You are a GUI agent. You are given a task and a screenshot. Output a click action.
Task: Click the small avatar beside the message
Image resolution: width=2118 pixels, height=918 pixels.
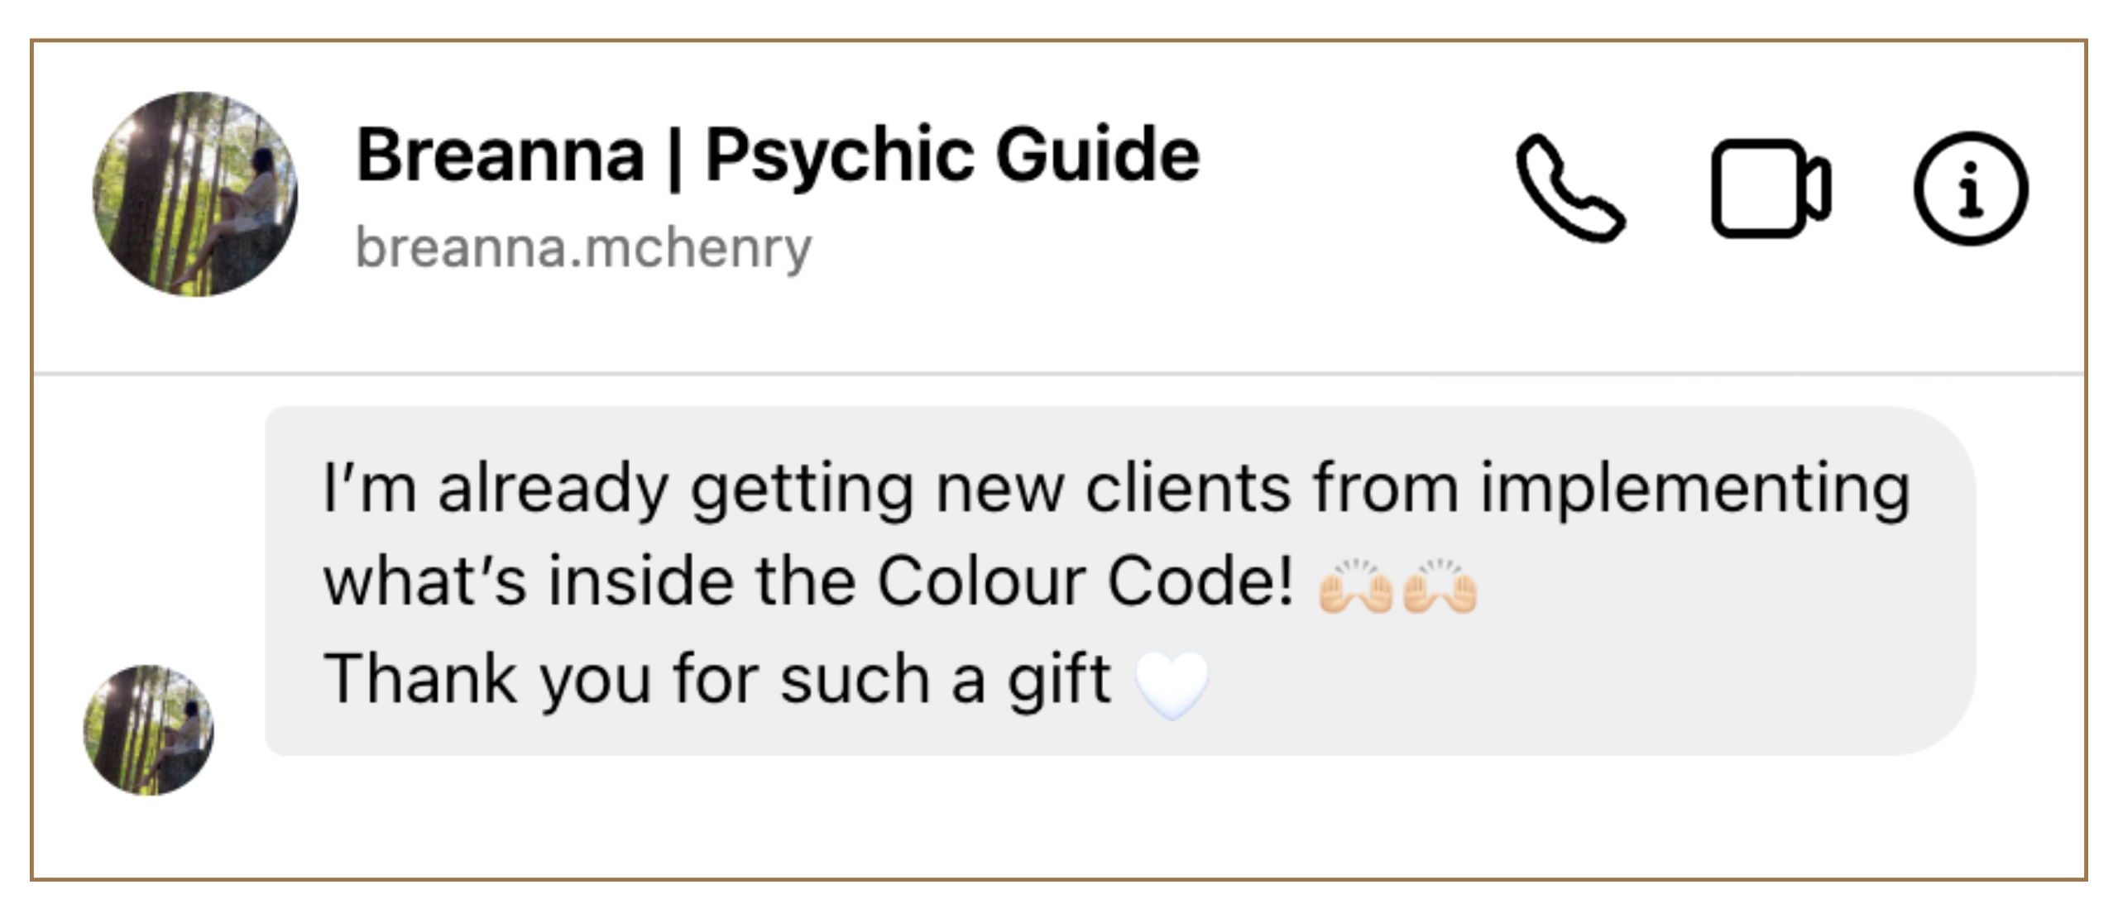(149, 729)
